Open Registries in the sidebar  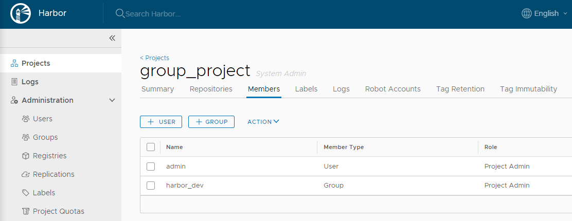pos(49,156)
